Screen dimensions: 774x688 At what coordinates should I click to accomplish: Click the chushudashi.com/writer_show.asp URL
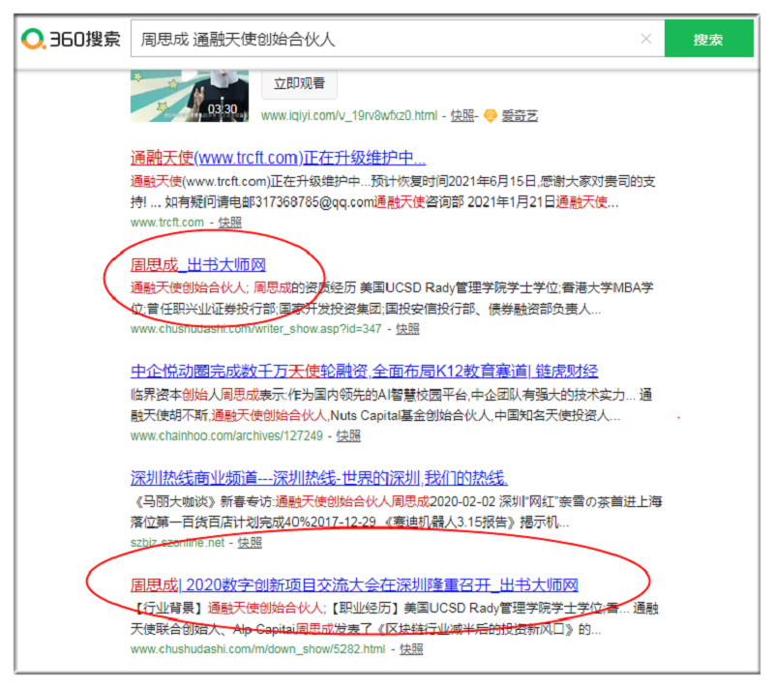(x=258, y=329)
